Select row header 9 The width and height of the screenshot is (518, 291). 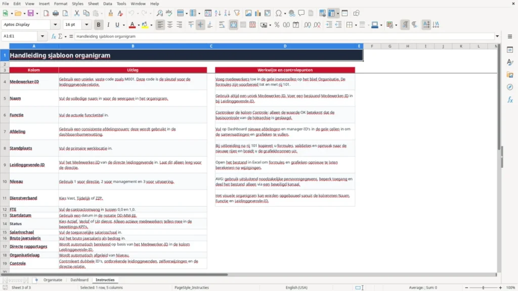pyautogui.click(x=5, y=165)
